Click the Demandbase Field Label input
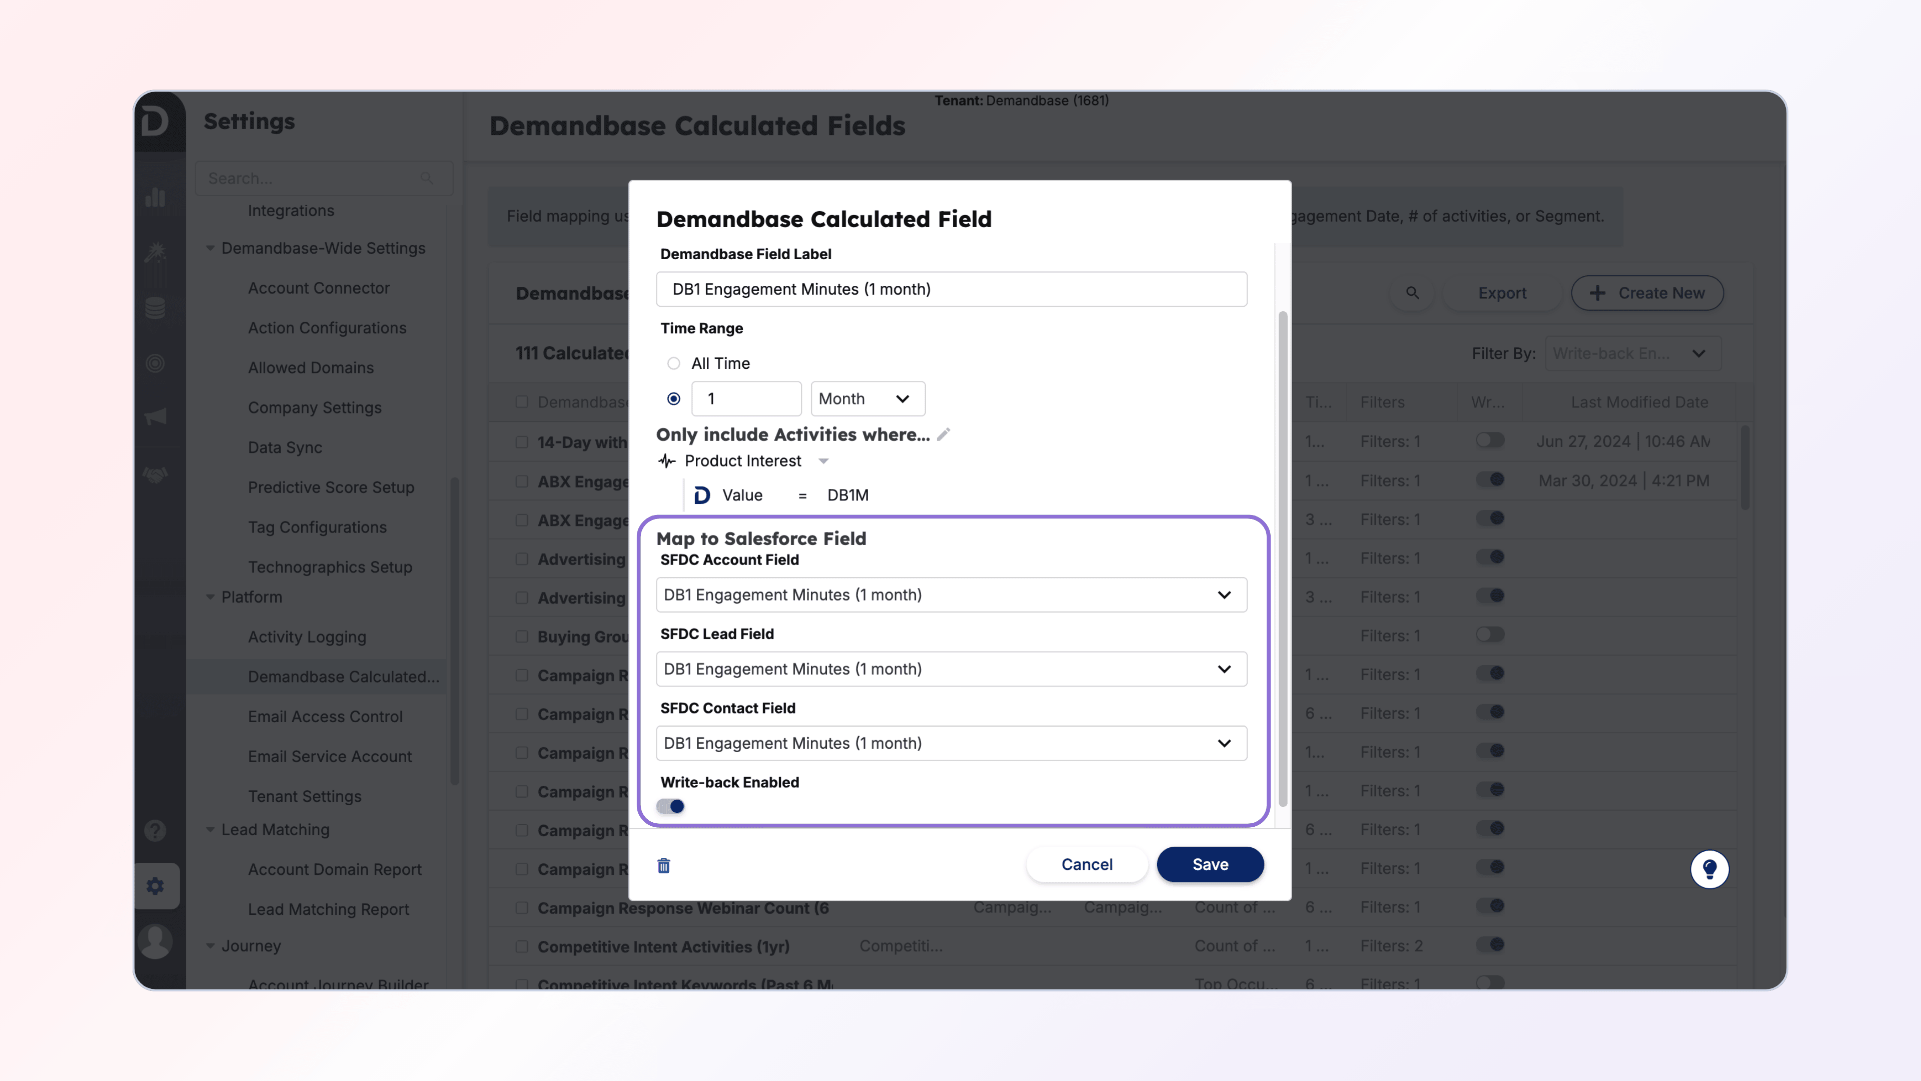The width and height of the screenshot is (1921, 1081). 951,289
